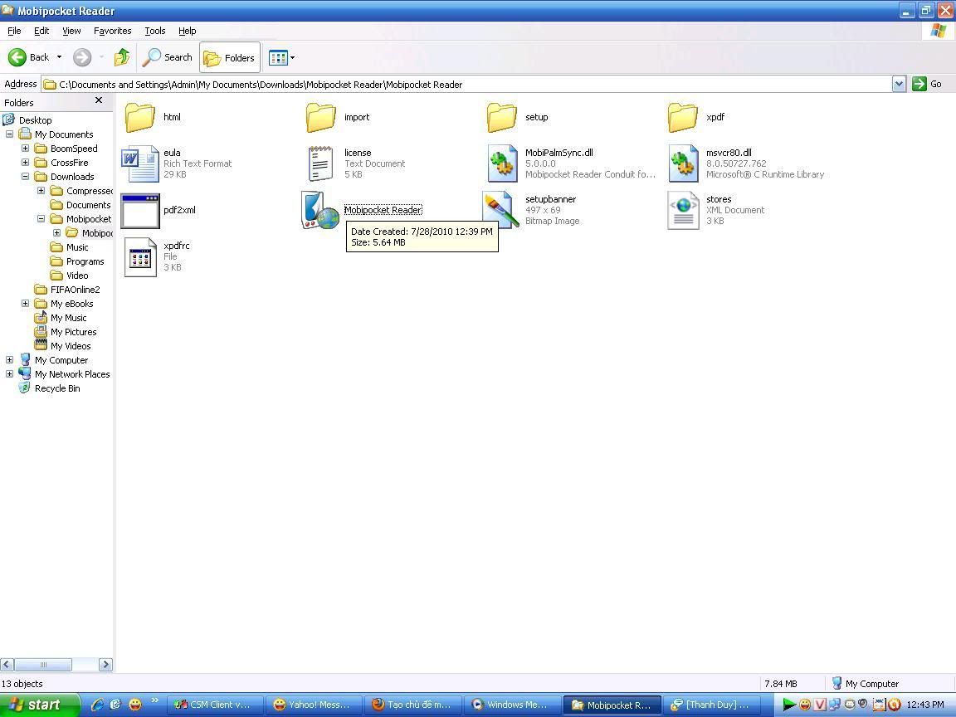Select the setup folder icon
956x717 pixels.
point(502,117)
